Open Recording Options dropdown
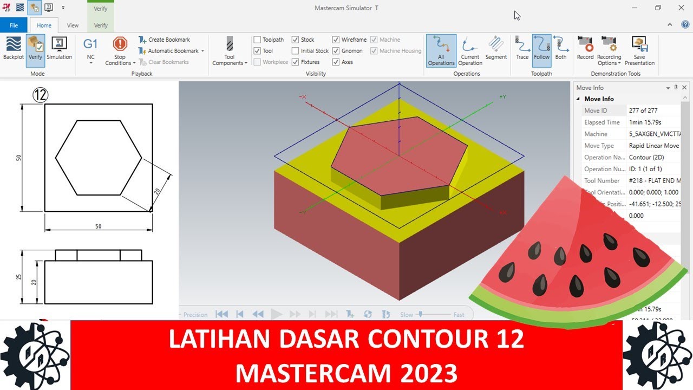The image size is (693, 390). tap(609, 50)
